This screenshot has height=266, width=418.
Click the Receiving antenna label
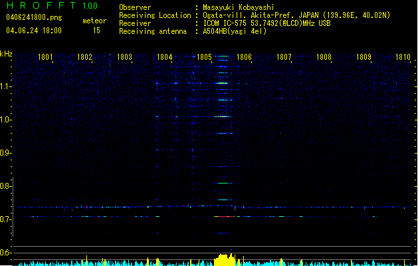(153, 31)
